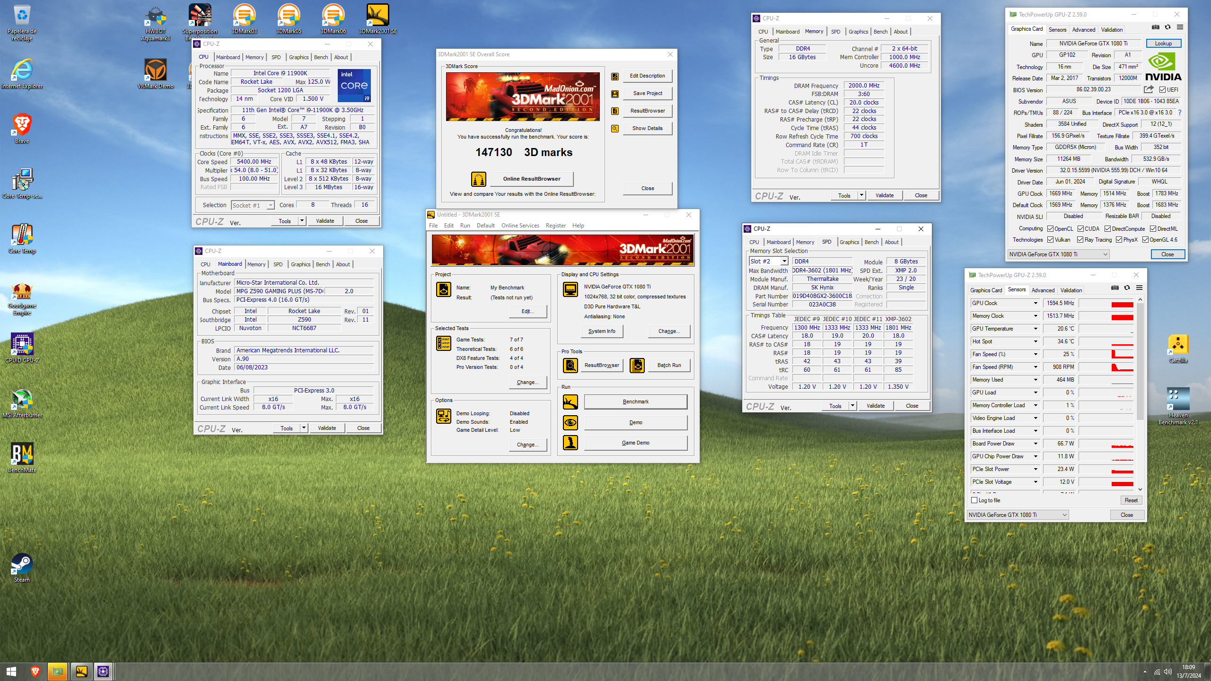Open the Brave browser desktop icon
Viewport: 1211px width, 681px height.
[22, 129]
